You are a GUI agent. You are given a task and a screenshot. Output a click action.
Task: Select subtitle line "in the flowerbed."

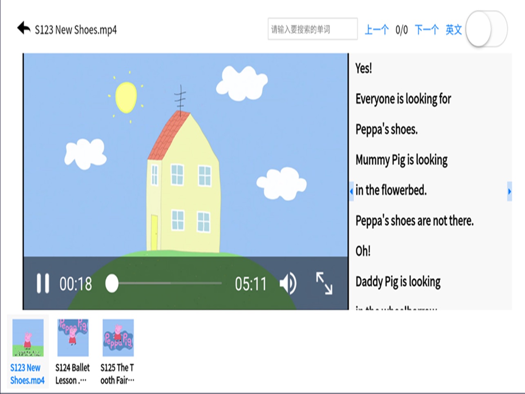pos(391,190)
